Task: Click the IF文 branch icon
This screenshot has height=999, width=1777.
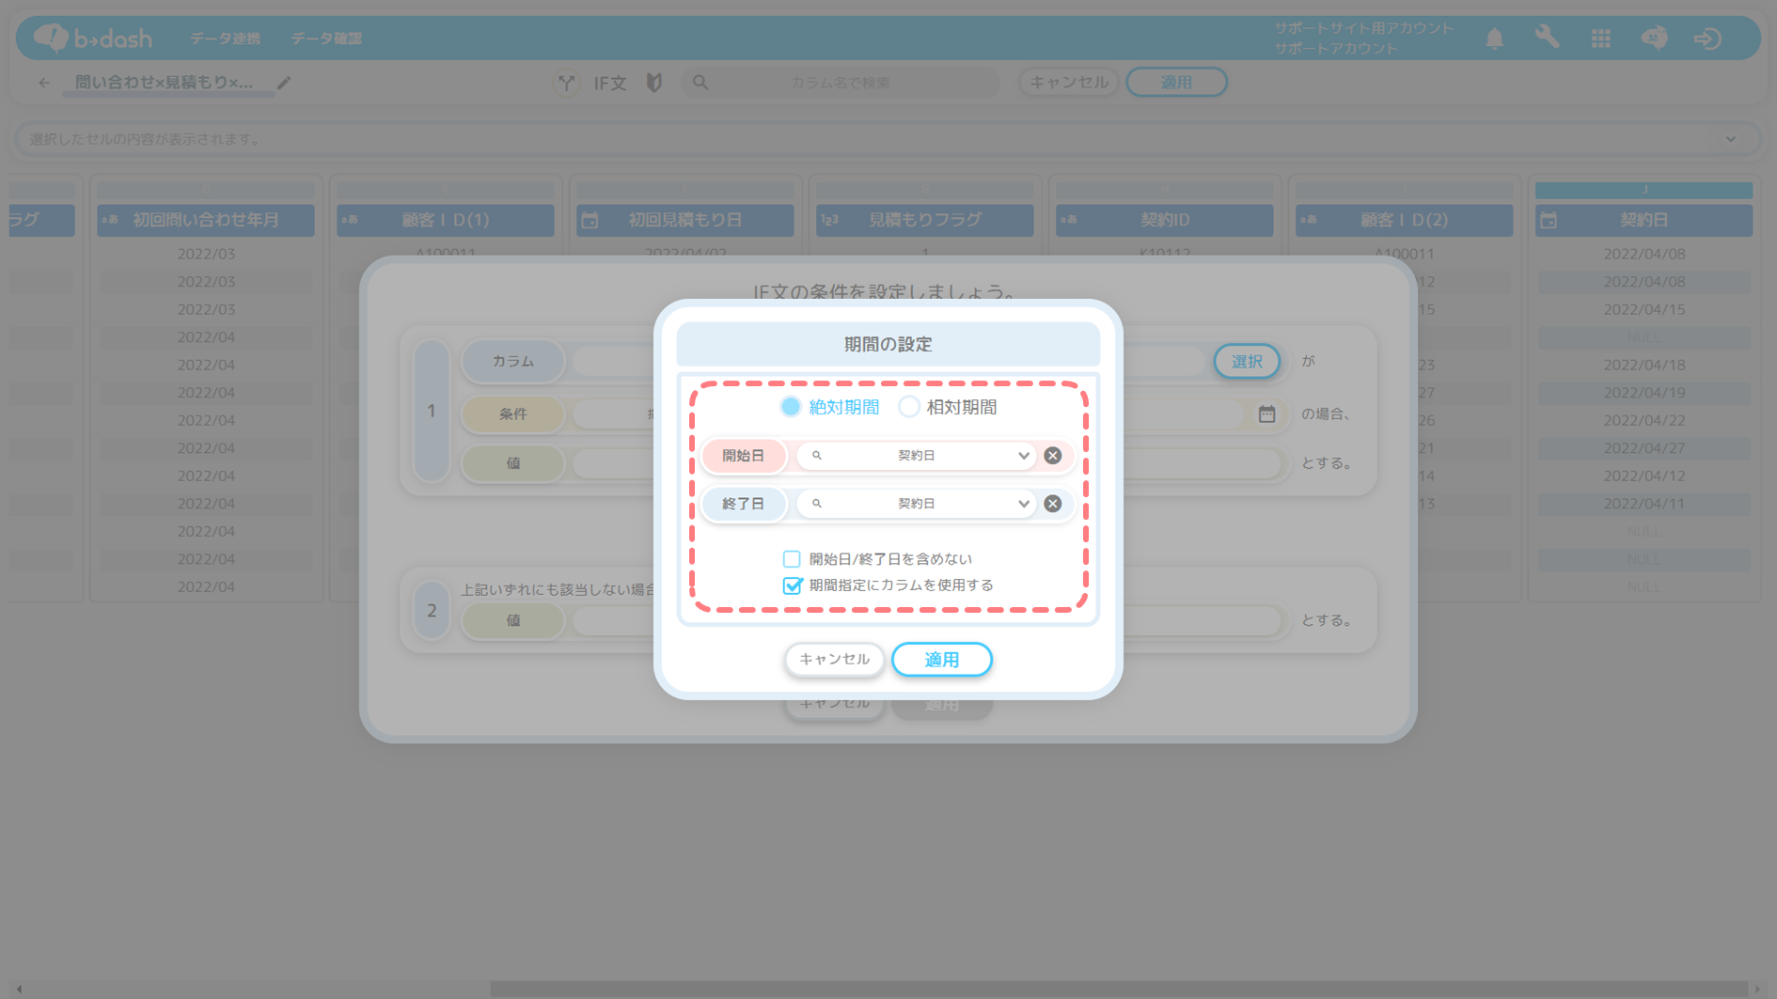Action: point(566,83)
